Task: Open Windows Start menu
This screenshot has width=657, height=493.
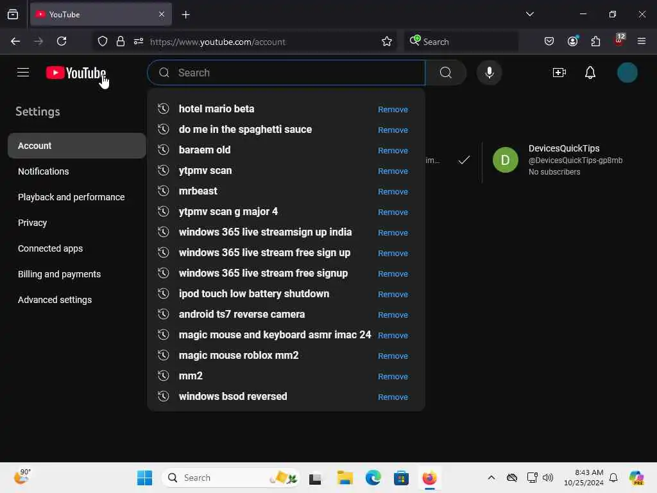Action: pyautogui.click(x=144, y=478)
